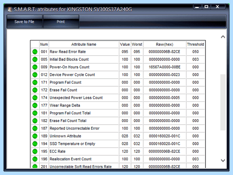
Task: Click green status icon for Reported Uncorrectable Error
Action: (x=35, y=128)
